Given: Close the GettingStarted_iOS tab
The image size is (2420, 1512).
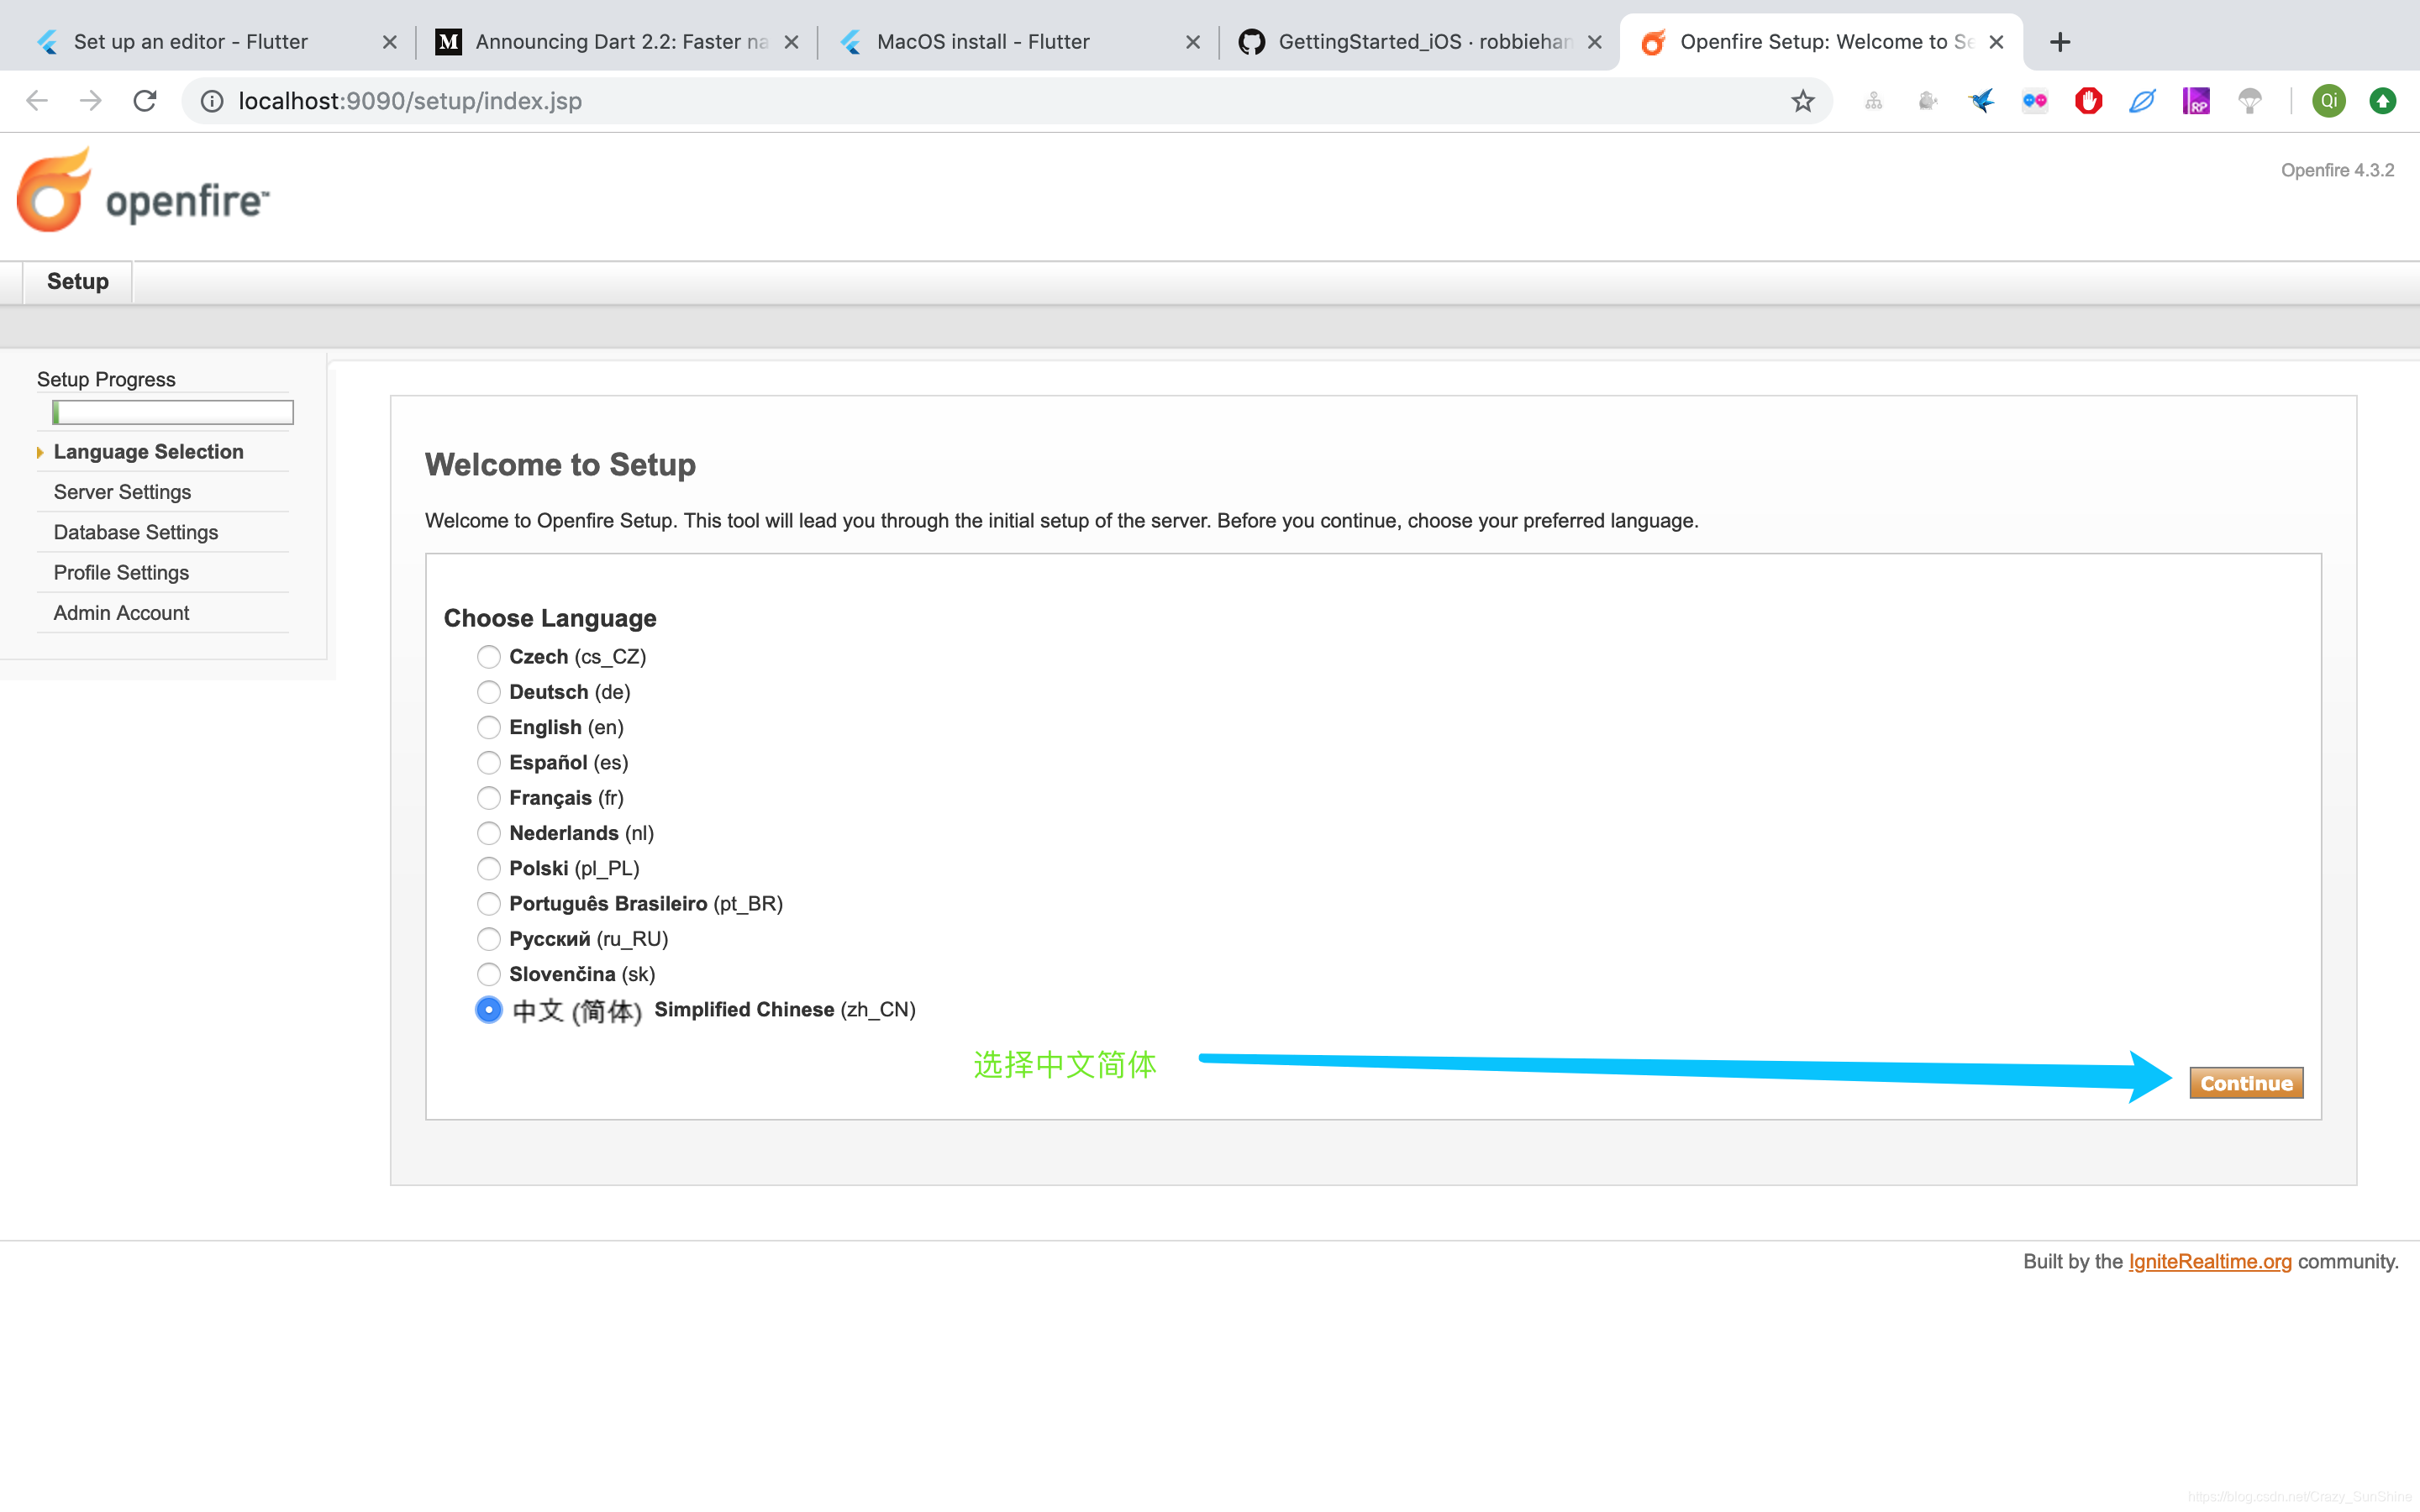Looking at the screenshot, I should click(1595, 42).
